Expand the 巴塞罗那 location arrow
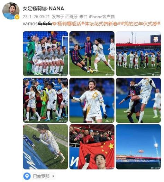164x182 pixels. pos(53,176)
